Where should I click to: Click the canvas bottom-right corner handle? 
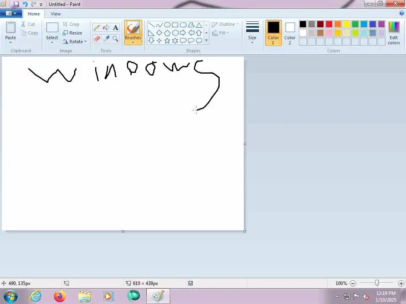click(x=245, y=231)
